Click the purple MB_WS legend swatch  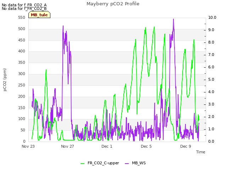point(127,164)
